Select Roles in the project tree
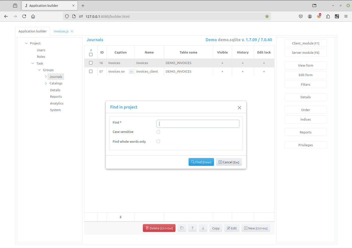Viewport: 352px width, 248px height. (x=41, y=57)
